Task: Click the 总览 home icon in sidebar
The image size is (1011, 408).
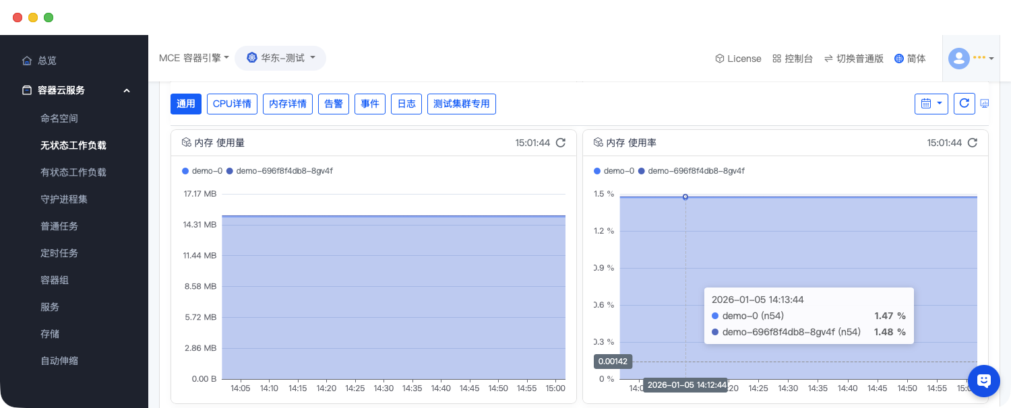Action: [27, 61]
